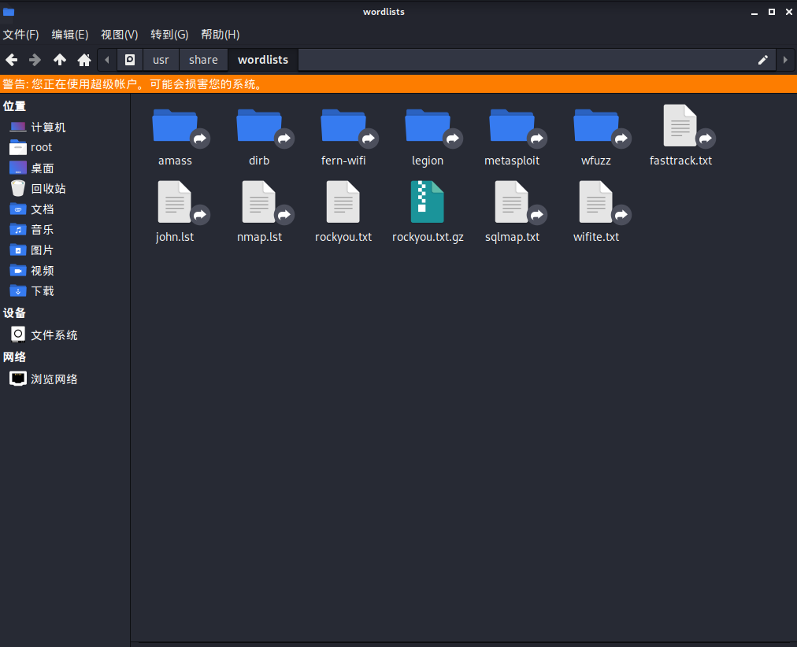
Task: Navigate to usr in the path bar
Action: 161,60
